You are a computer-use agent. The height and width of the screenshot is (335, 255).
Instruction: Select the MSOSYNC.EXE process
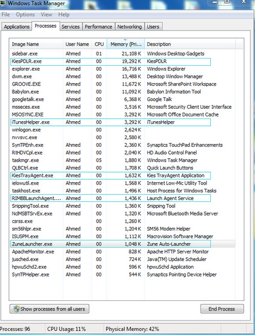(122, 115)
